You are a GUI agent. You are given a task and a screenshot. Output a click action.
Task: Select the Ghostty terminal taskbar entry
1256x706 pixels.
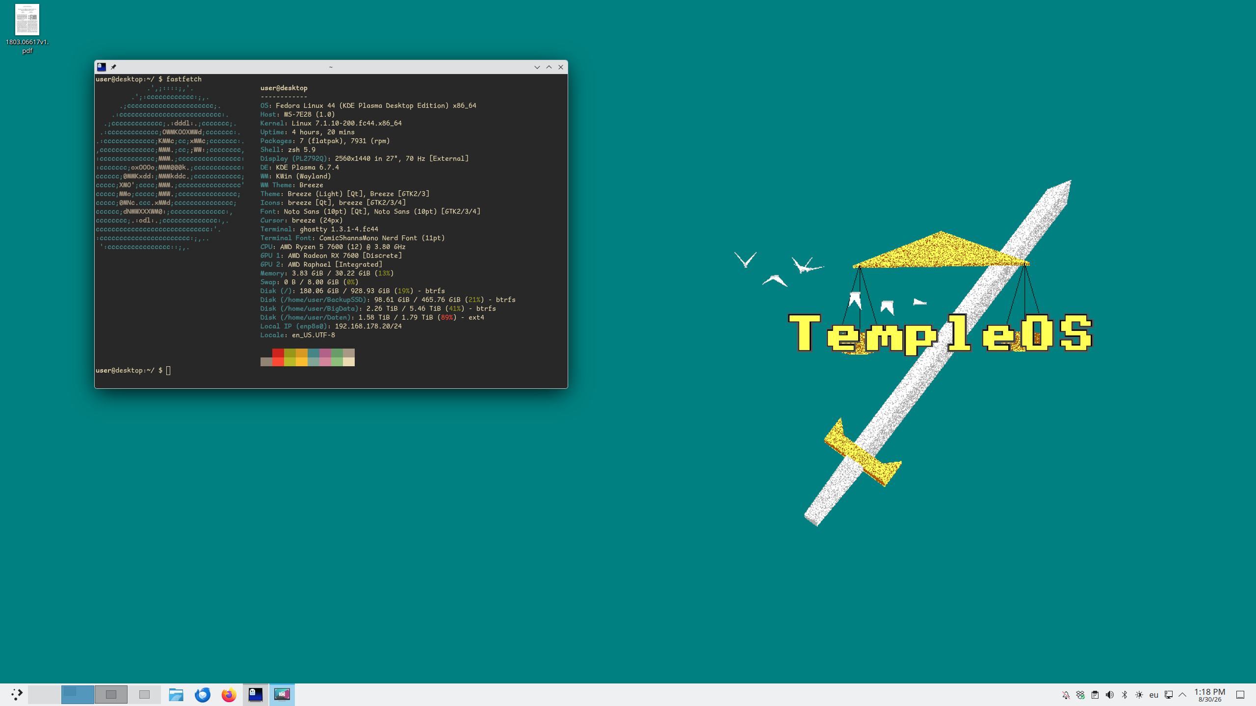tap(256, 694)
